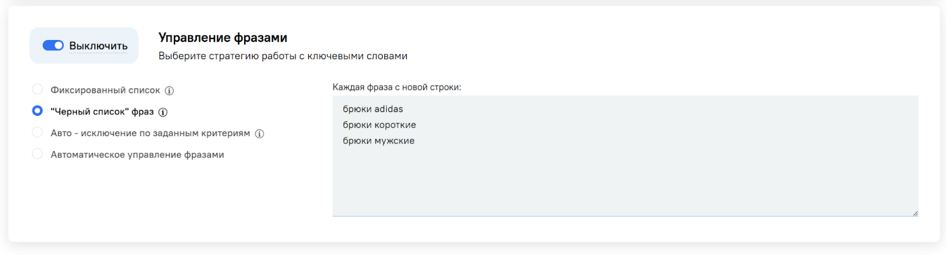Click the Фиксированный список option label text

coord(105,90)
